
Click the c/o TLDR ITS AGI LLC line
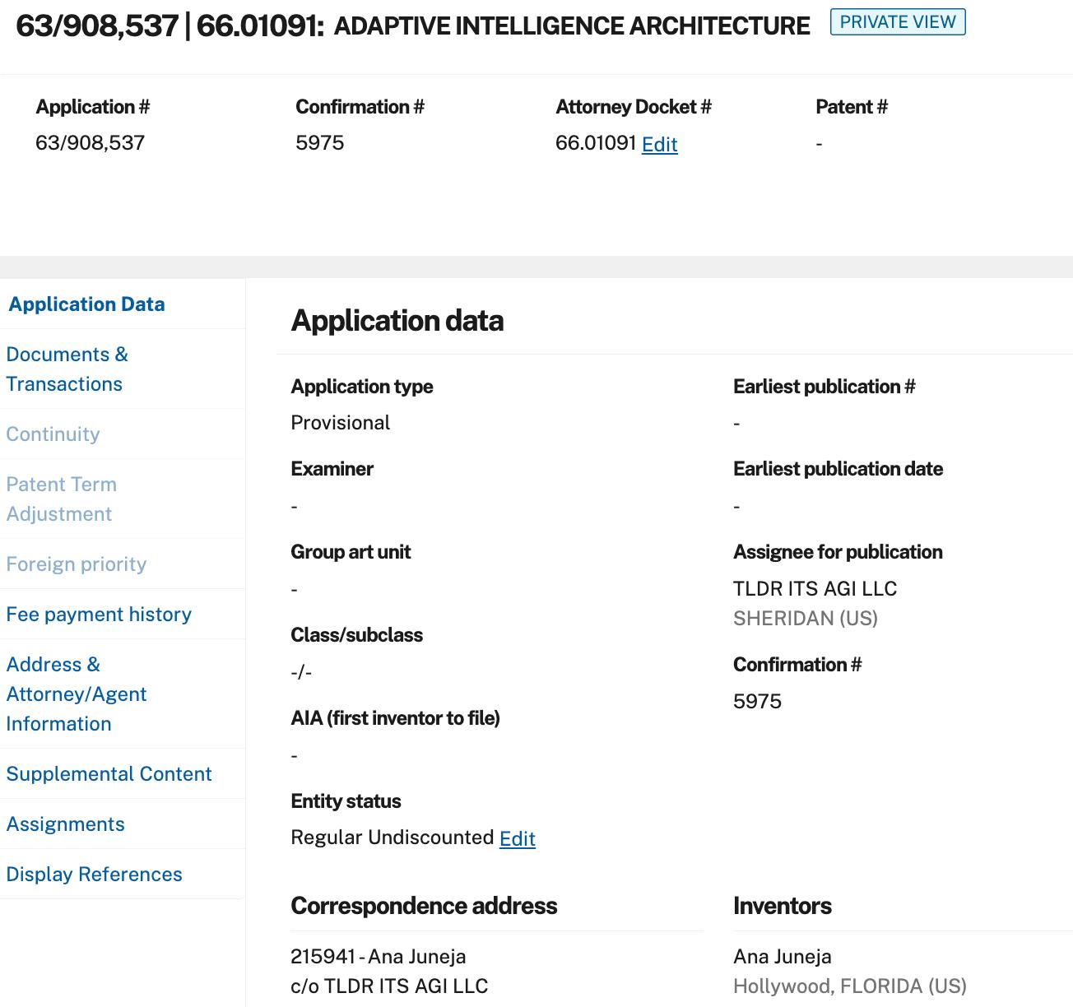389,986
